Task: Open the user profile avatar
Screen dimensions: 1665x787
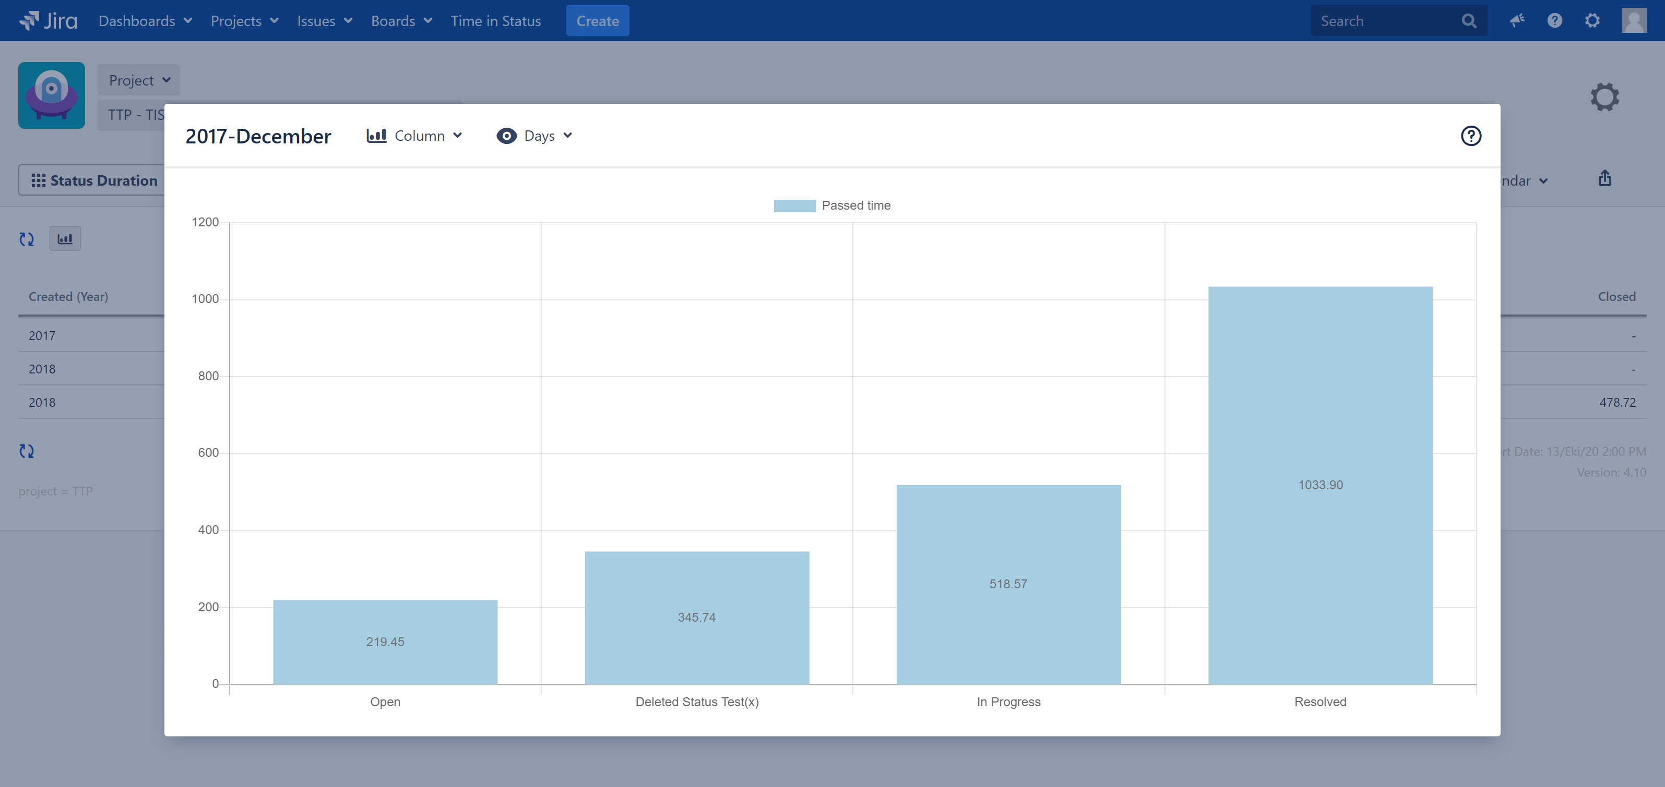Action: tap(1633, 21)
